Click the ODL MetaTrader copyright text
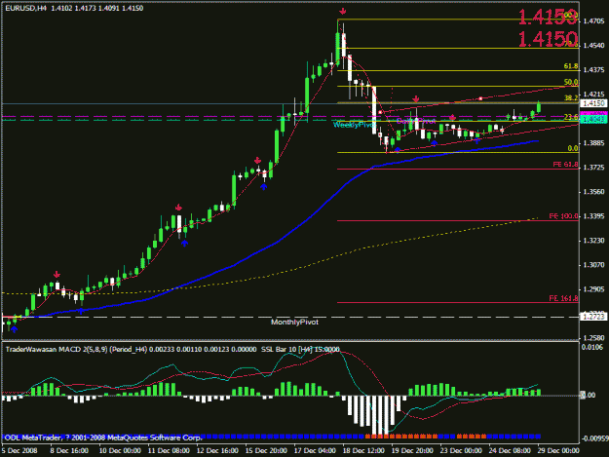 103,438
